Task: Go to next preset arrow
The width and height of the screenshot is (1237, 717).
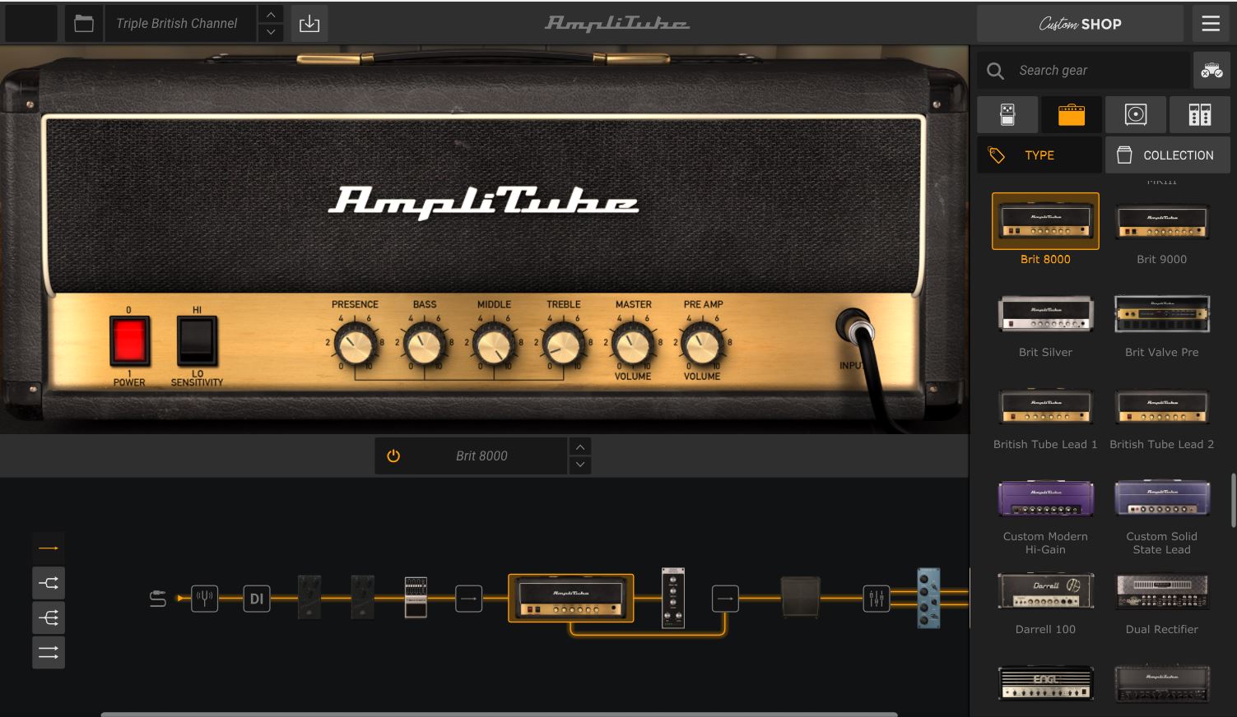Action: pos(271,33)
